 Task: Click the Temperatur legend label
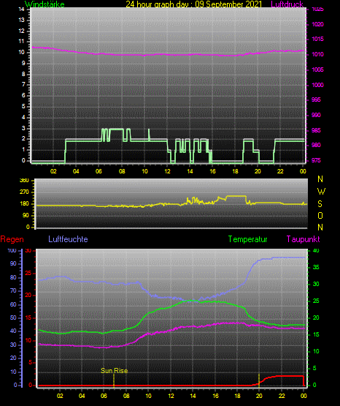247,239
